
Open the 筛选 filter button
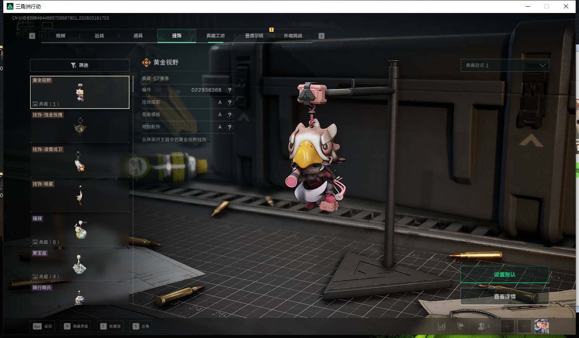click(x=80, y=65)
